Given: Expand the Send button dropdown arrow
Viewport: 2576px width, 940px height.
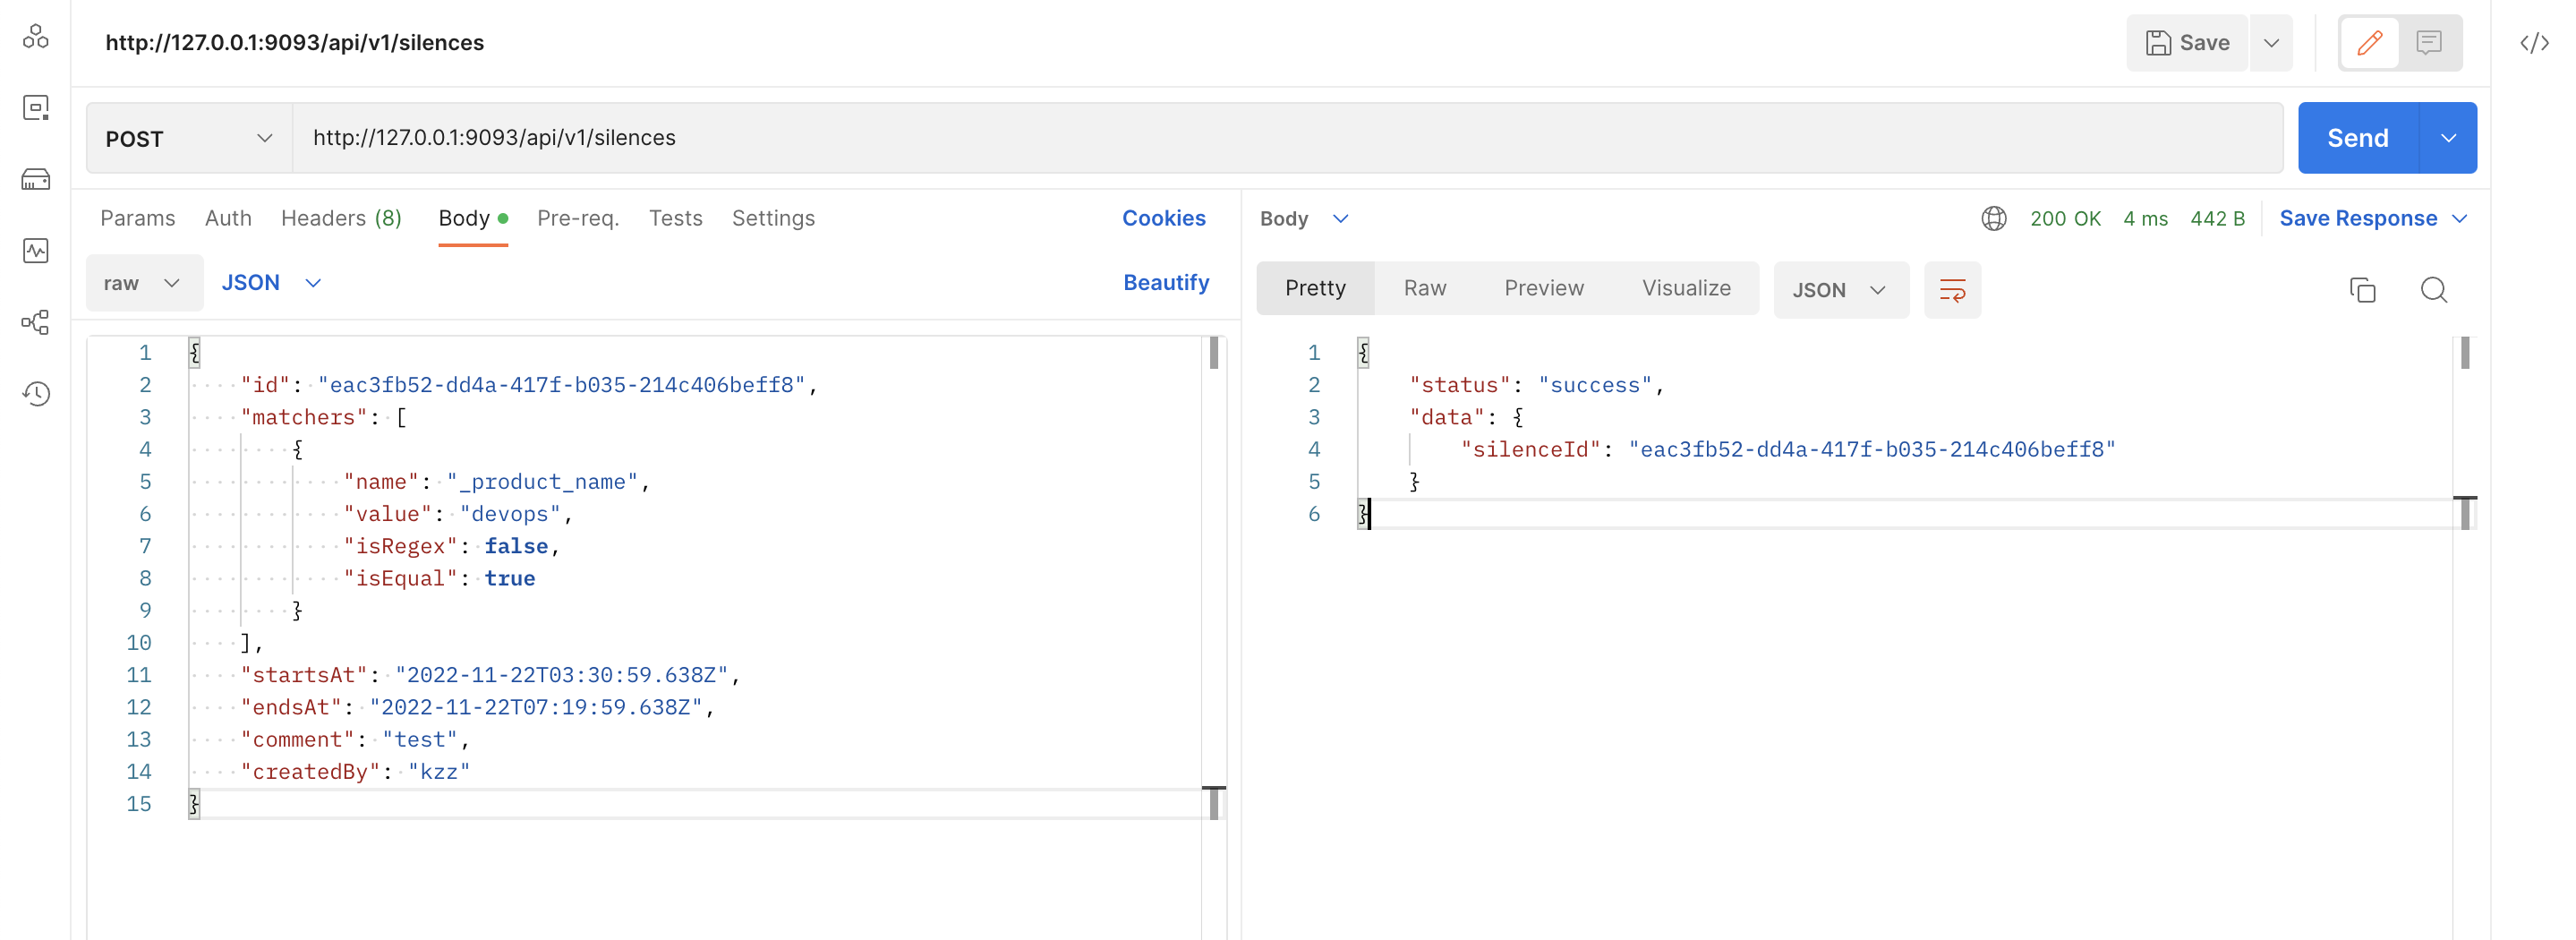Looking at the screenshot, I should coord(2448,138).
